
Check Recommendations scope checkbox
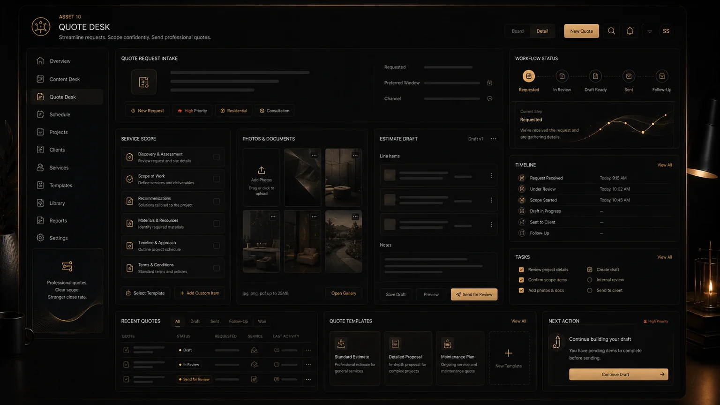click(217, 202)
